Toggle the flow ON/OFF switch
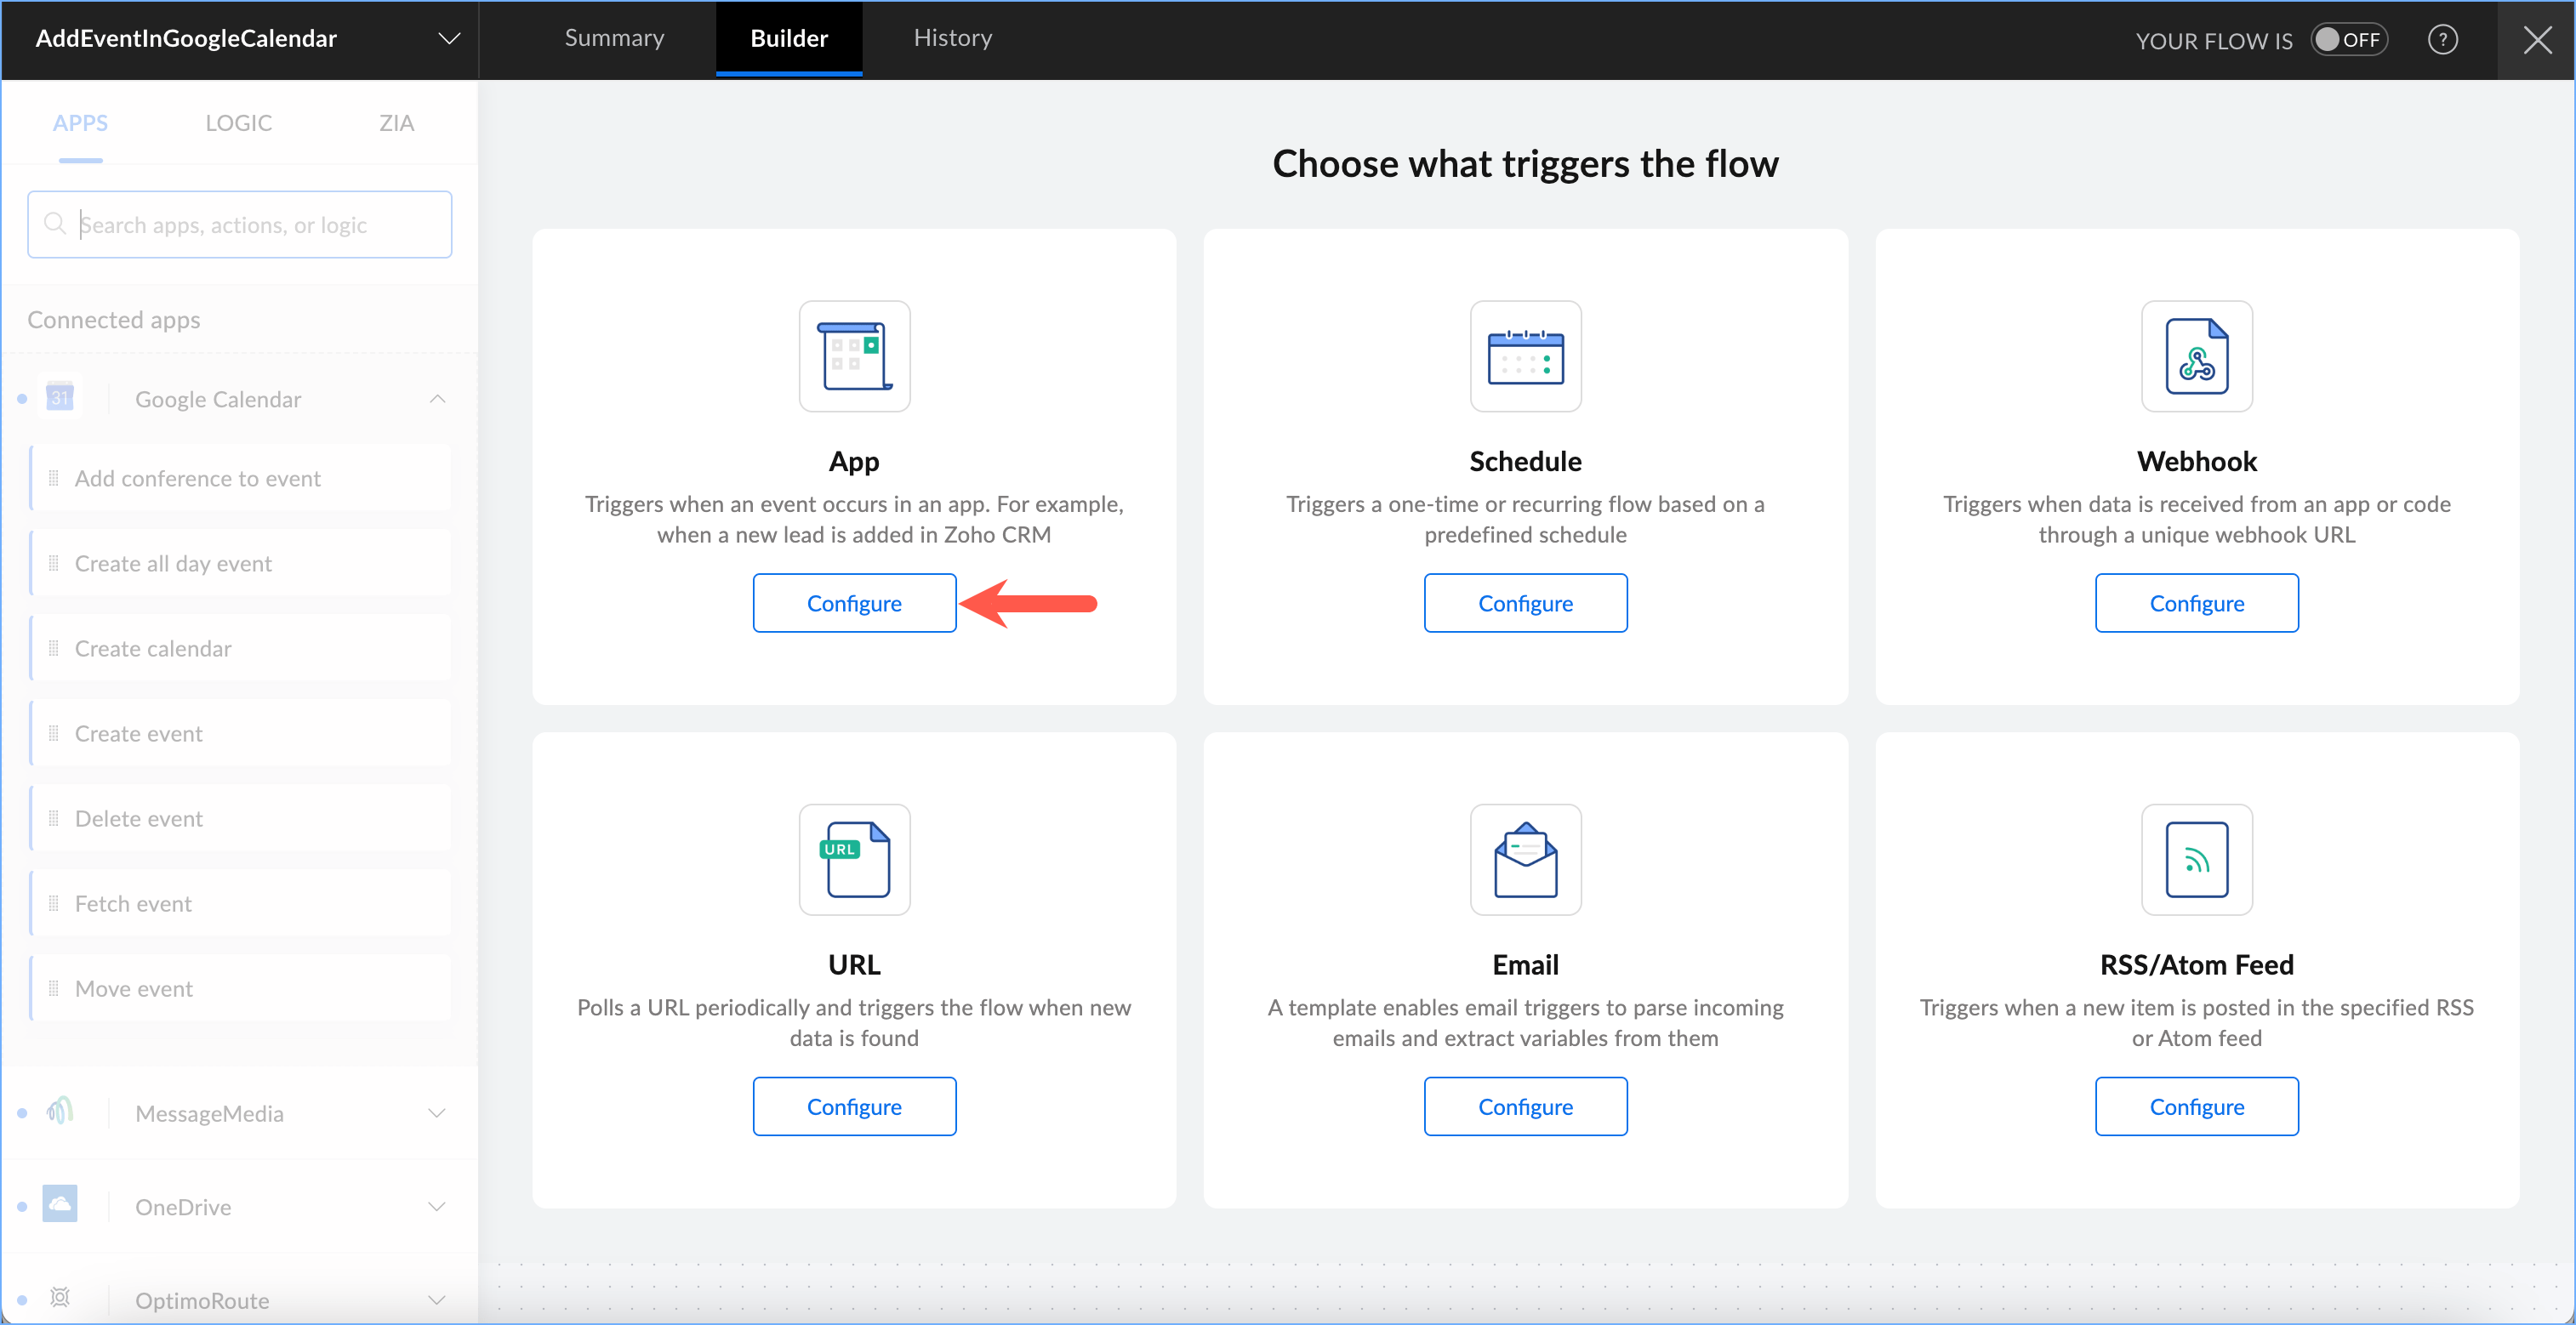This screenshot has height=1325, width=2576. coord(2348,40)
